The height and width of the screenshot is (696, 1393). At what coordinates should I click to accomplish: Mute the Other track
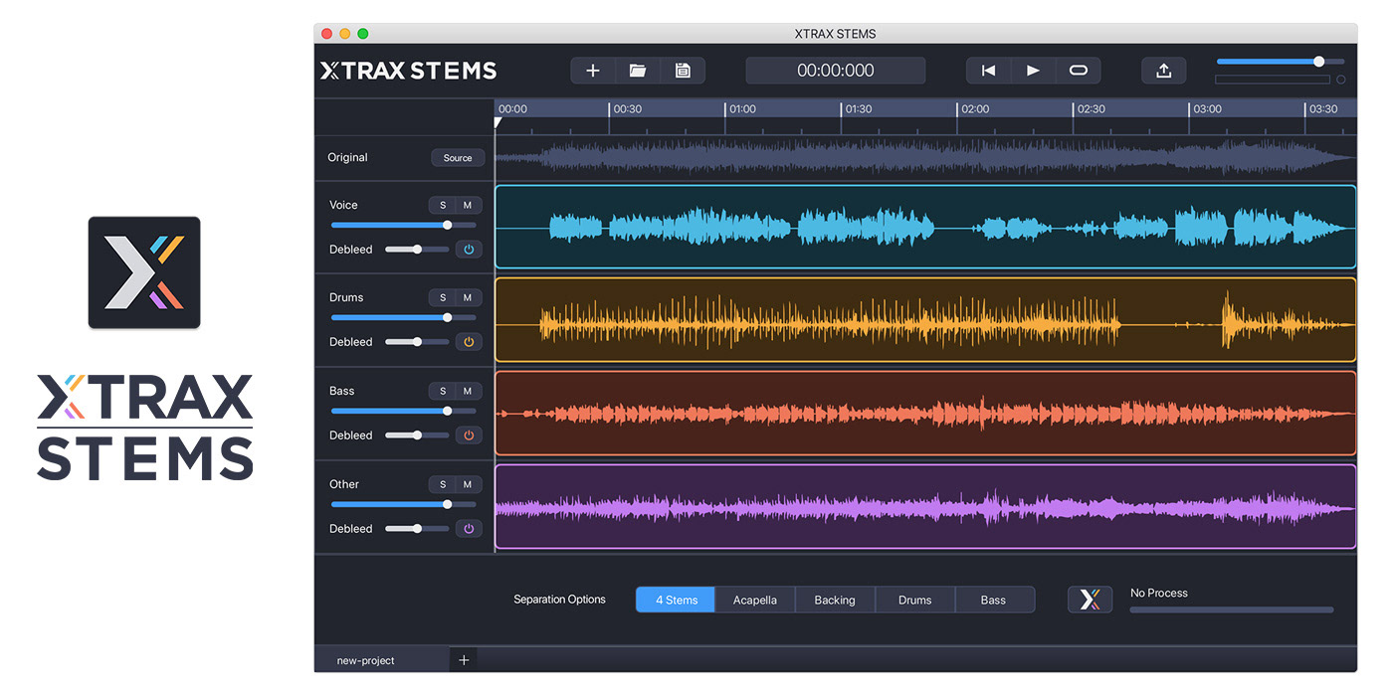[468, 484]
